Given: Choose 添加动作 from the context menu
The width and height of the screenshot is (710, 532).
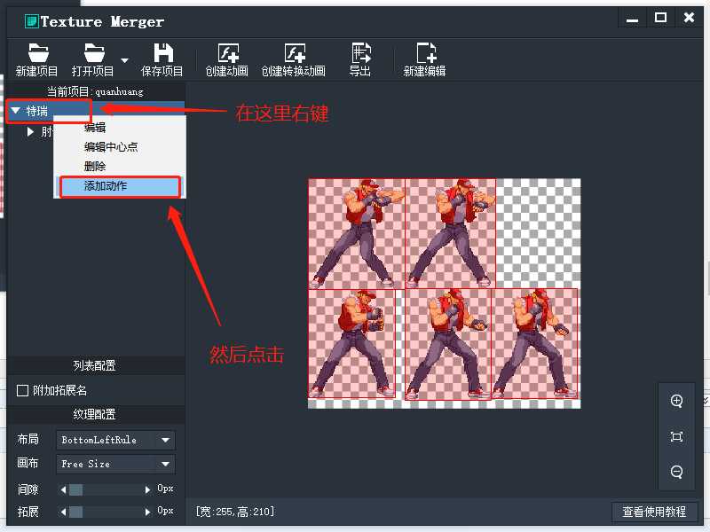Looking at the screenshot, I should (x=120, y=186).
